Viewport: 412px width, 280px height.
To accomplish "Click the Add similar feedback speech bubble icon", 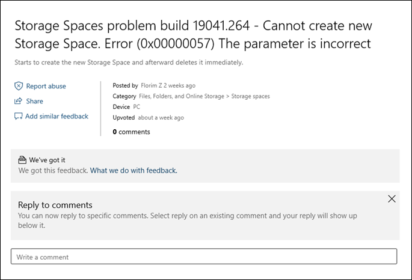I will (x=19, y=116).
